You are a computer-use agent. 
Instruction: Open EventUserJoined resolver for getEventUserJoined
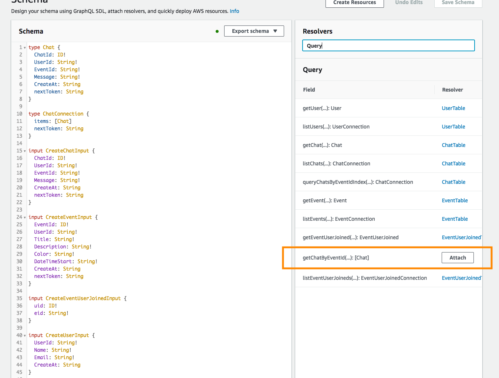(x=462, y=237)
